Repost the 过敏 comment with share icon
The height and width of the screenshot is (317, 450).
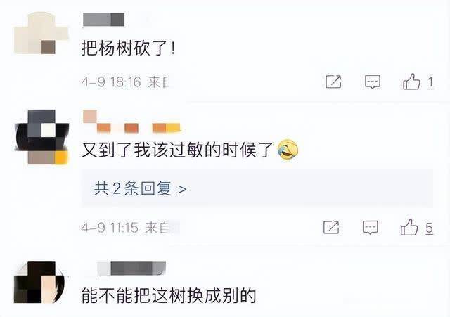pyautogui.click(x=331, y=228)
